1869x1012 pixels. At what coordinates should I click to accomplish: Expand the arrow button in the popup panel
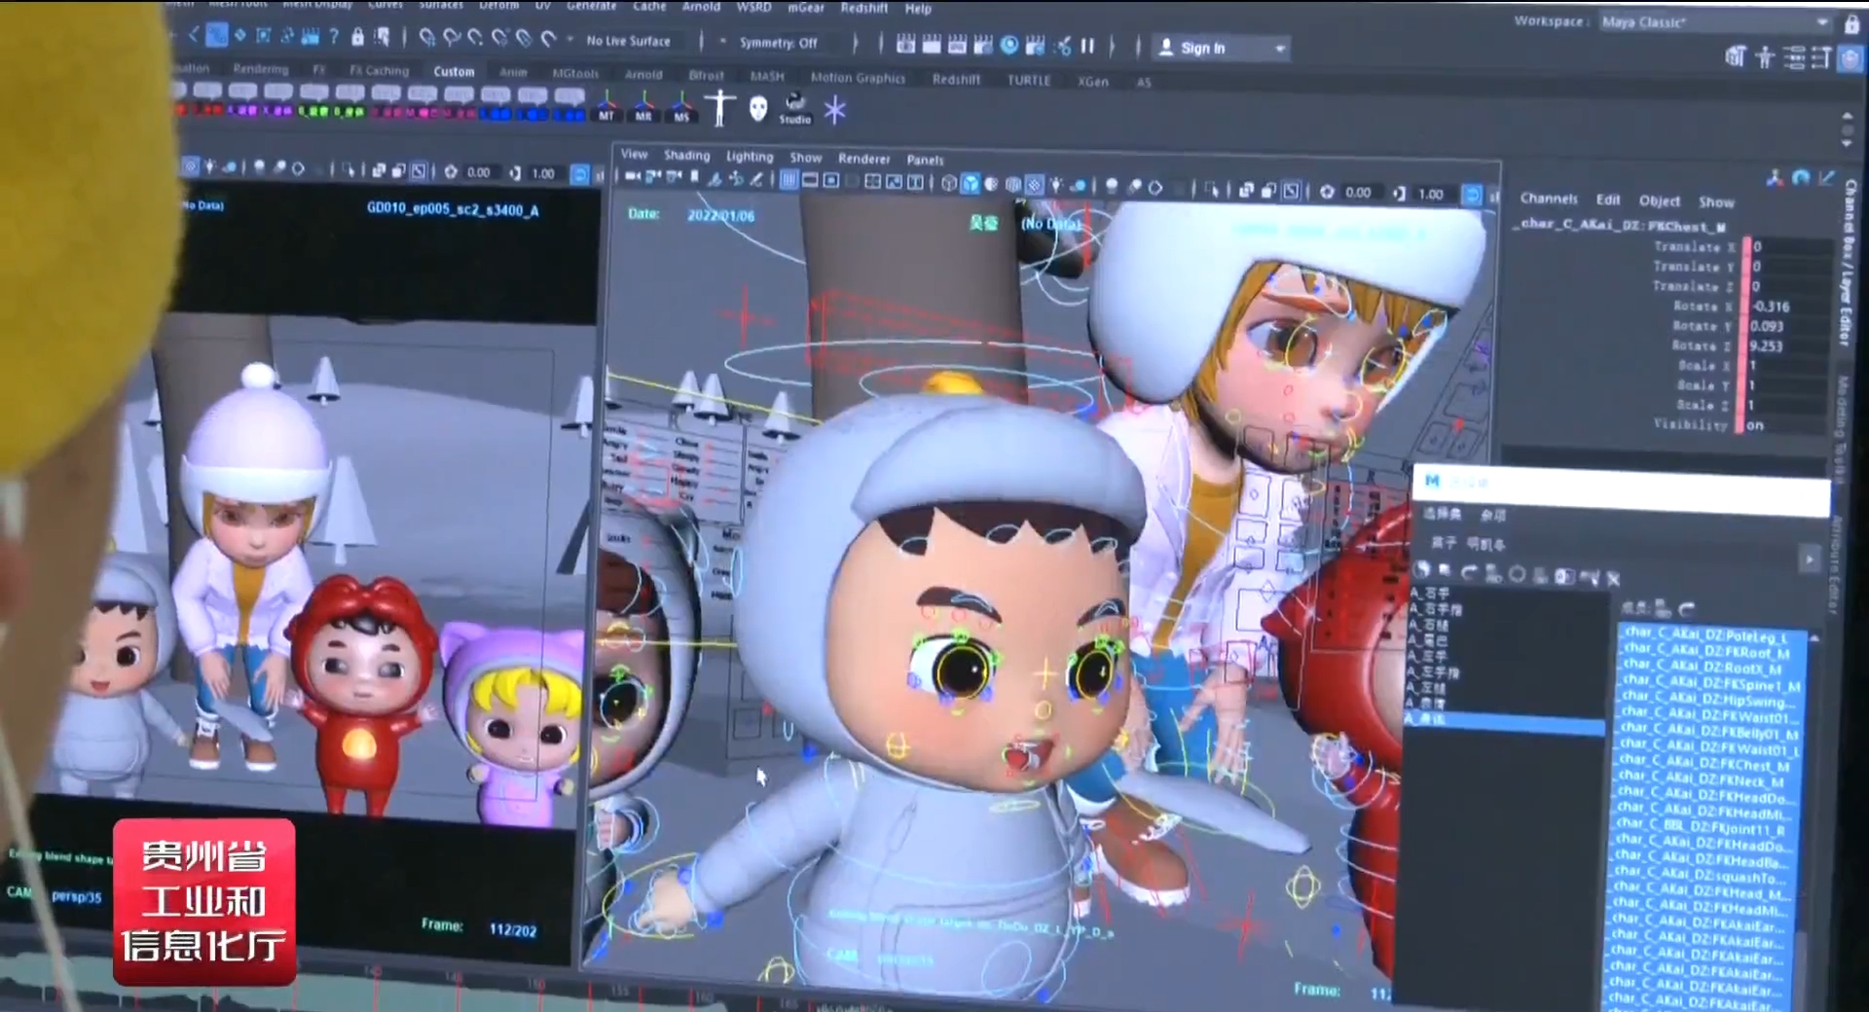coord(1810,560)
